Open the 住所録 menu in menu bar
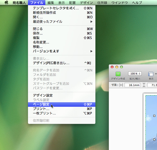Image resolution: width=157 pixels, height=150 pixels. tap(102, 3)
